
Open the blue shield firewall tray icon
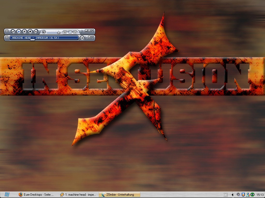pos(243,195)
